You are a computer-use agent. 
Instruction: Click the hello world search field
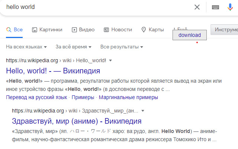[x=93, y=7]
